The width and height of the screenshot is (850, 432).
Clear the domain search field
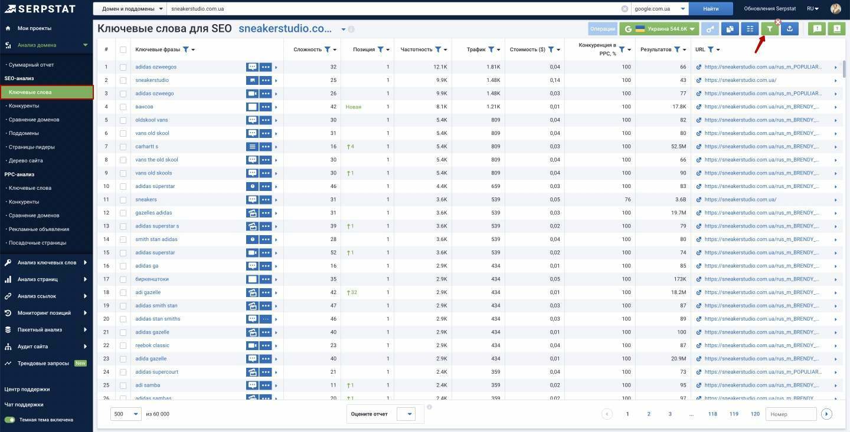(x=625, y=9)
